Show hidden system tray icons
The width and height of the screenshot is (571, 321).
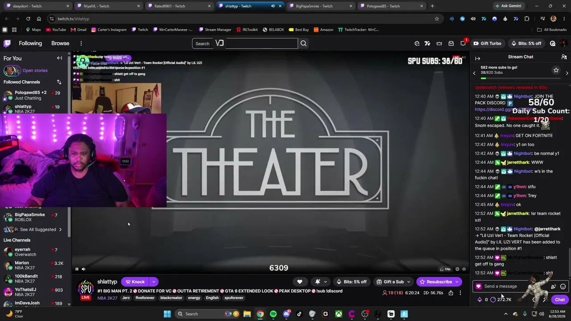coord(505,314)
